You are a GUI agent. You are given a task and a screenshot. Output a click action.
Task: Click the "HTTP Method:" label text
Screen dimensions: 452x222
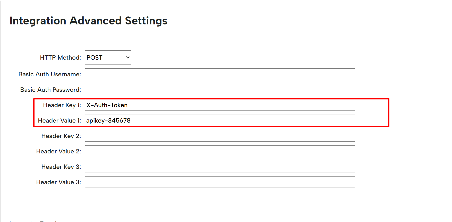[60, 58]
